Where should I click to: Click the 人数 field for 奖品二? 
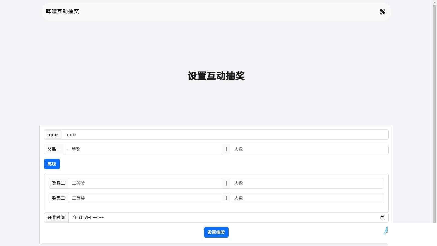[x=307, y=183]
